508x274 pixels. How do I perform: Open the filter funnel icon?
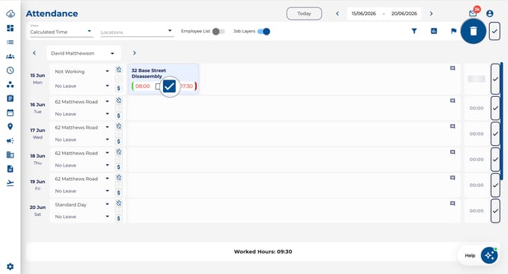point(414,31)
